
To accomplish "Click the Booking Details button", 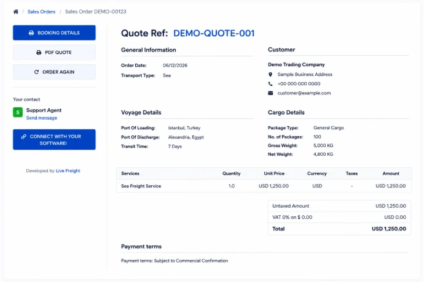I will tap(54, 32).
